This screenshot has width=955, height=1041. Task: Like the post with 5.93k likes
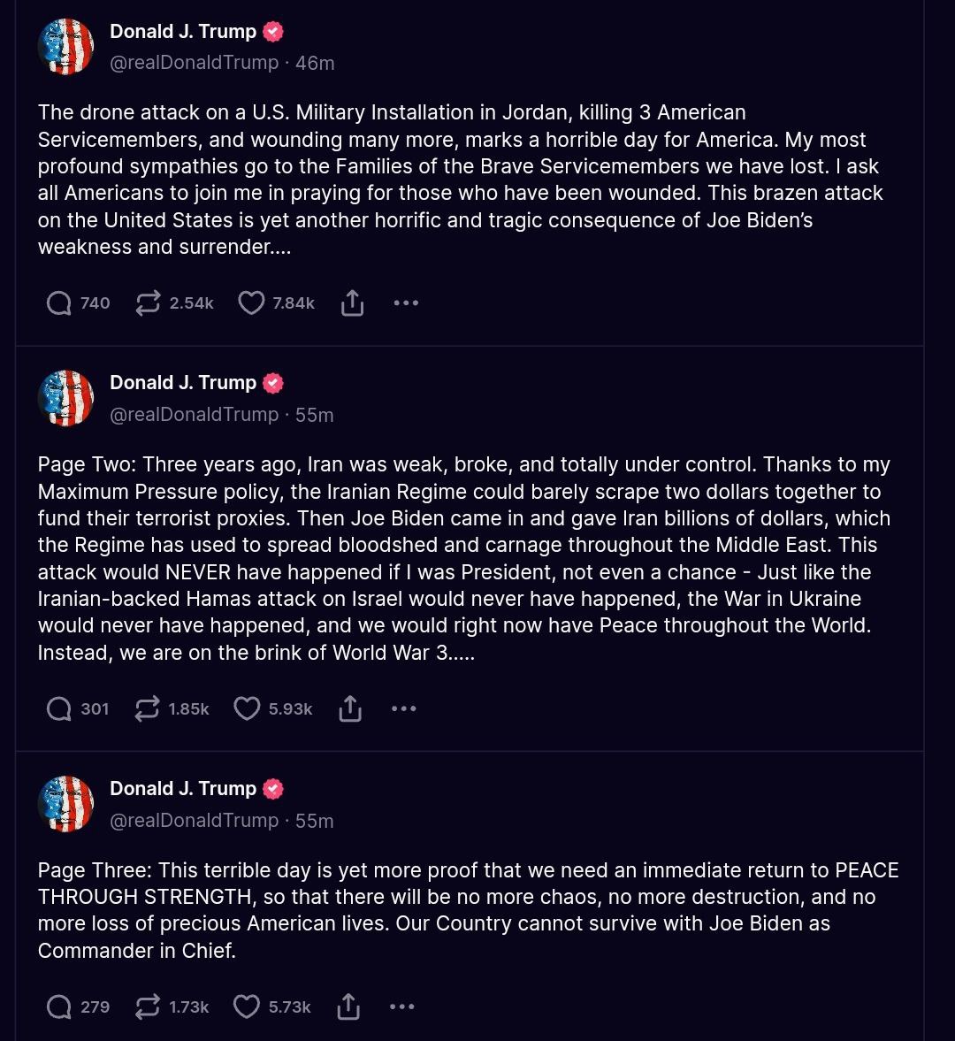point(247,709)
